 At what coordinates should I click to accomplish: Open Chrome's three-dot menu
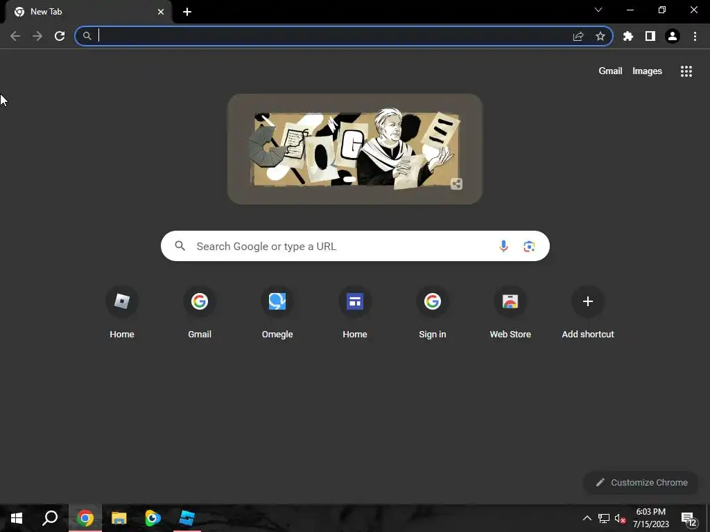pyautogui.click(x=695, y=36)
